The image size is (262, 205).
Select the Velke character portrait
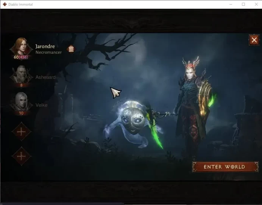[x=21, y=102]
